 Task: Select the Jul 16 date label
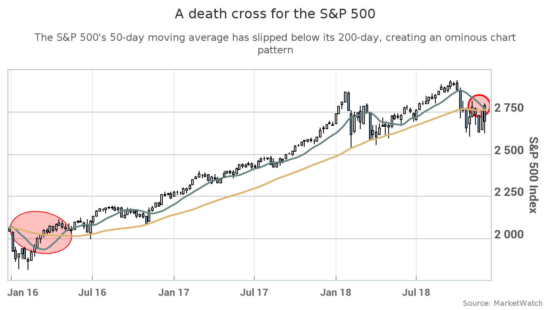tap(92, 292)
